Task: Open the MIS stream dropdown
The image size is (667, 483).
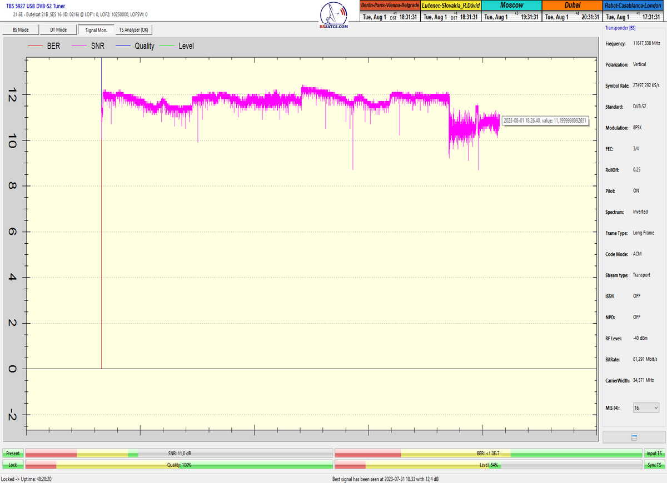Action: pos(646,407)
